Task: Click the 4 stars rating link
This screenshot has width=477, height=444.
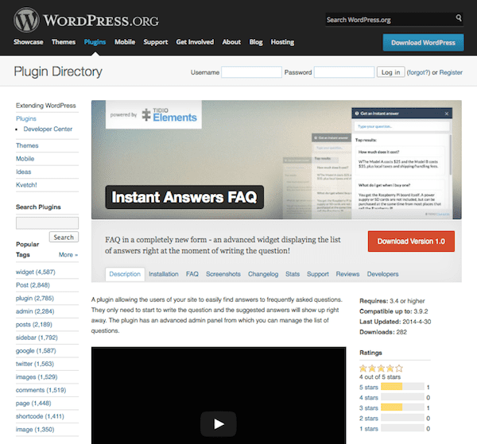Action: (x=368, y=397)
